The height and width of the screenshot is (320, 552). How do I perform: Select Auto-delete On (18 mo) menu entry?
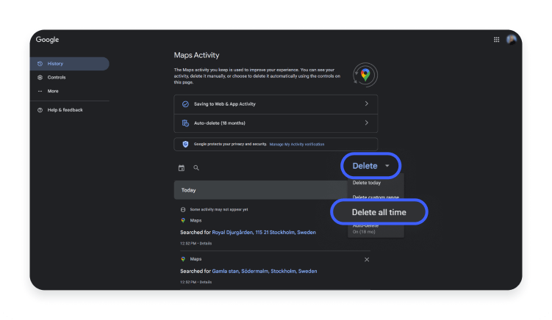[376, 229]
